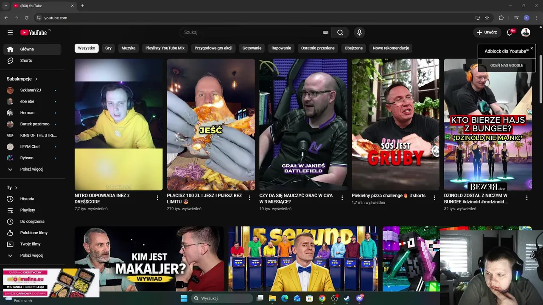Viewport: 543px width, 305px height.
Task: Open Twoje filmy in sidebar
Action: point(33,244)
